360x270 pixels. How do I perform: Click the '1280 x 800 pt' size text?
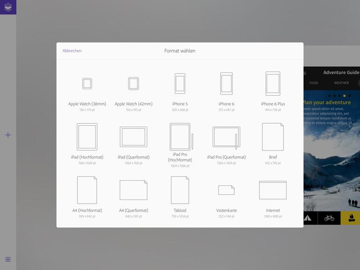click(273, 216)
